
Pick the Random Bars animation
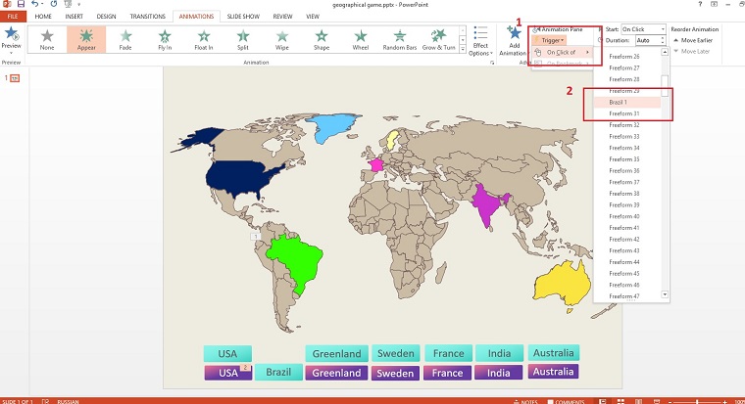click(x=399, y=39)
